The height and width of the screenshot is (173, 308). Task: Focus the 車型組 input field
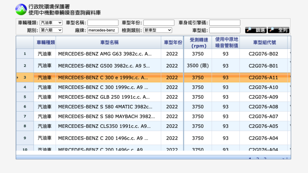pyautogui.click(x=225, y=30)
